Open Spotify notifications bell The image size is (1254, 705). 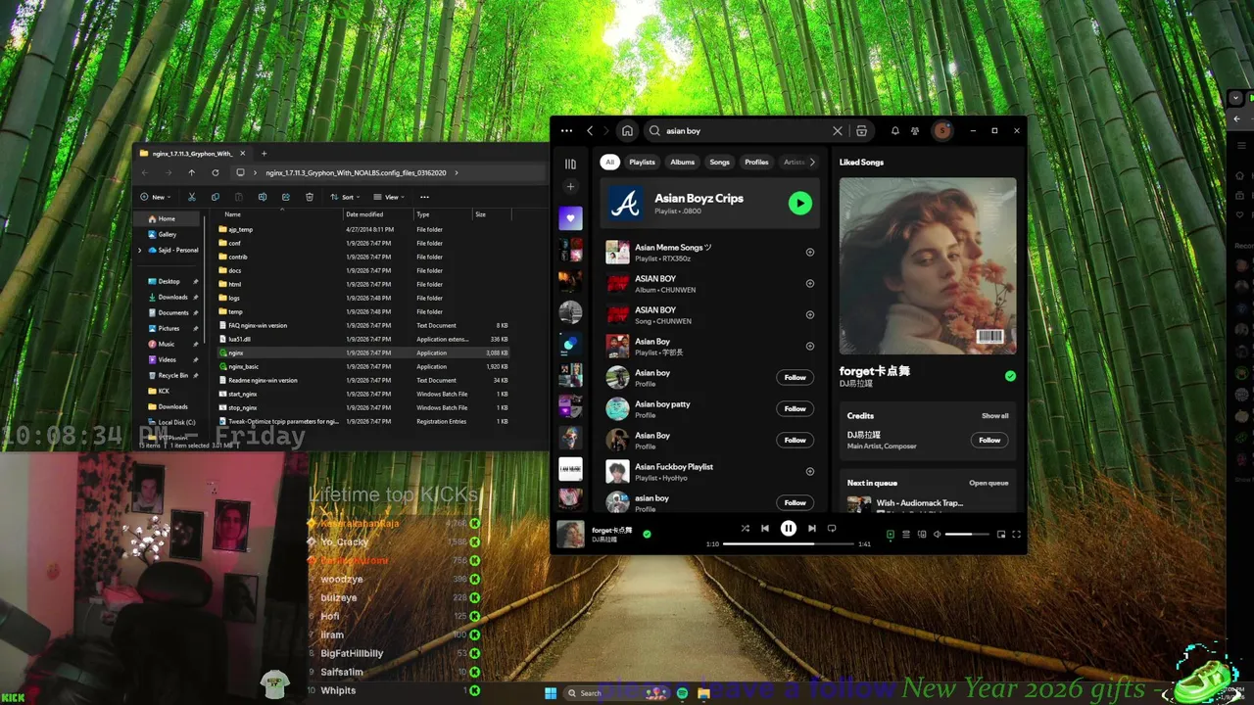point(894,130)
